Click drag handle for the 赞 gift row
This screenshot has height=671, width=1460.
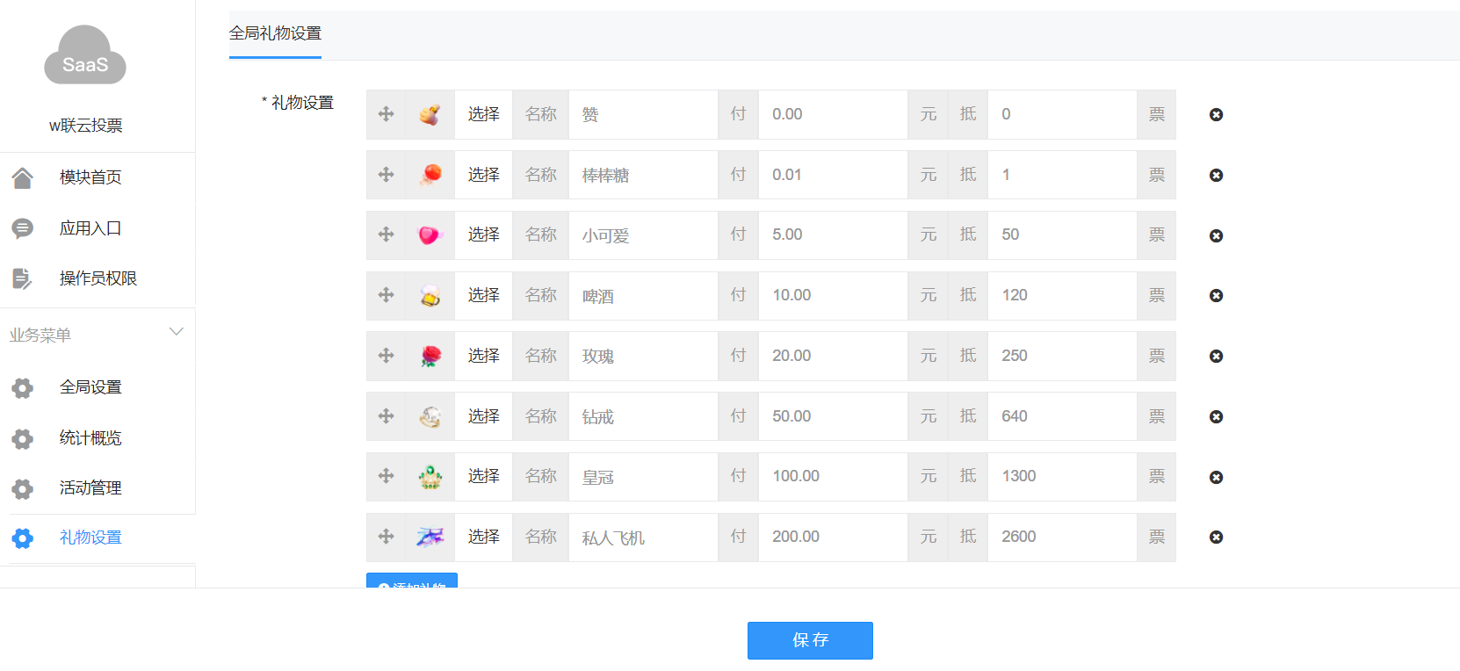coord(387,114)
